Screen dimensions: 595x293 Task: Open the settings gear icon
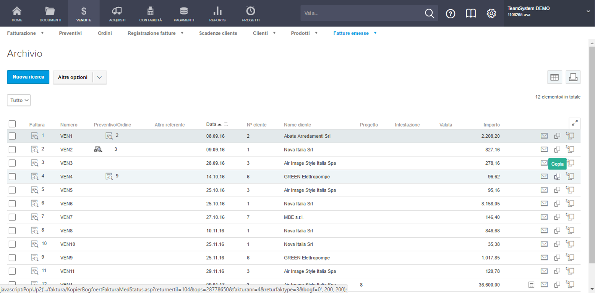[491, 13]
